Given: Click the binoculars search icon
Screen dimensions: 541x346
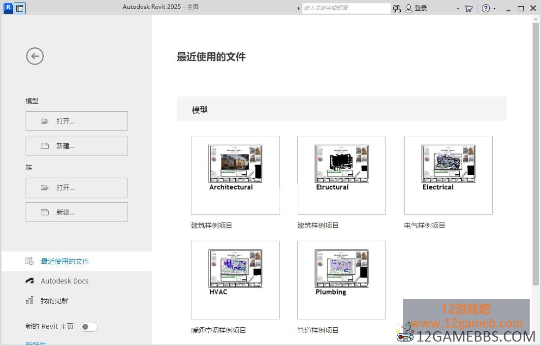Looking at the screenshot, I should click(x=397, y=8).
